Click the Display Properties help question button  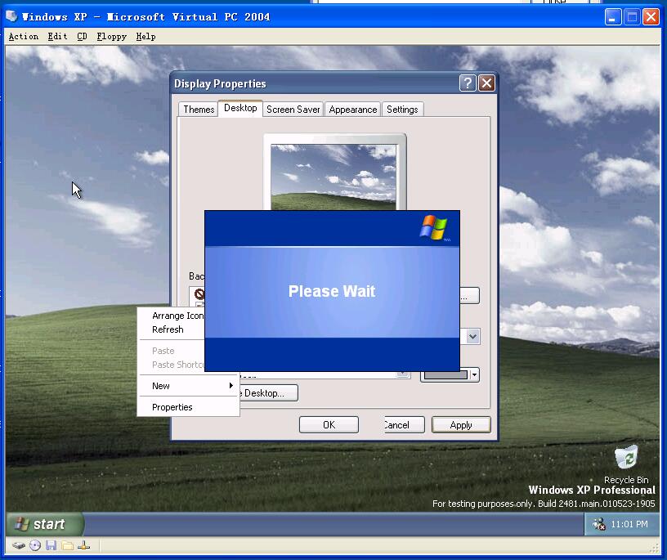coord(468,83)
